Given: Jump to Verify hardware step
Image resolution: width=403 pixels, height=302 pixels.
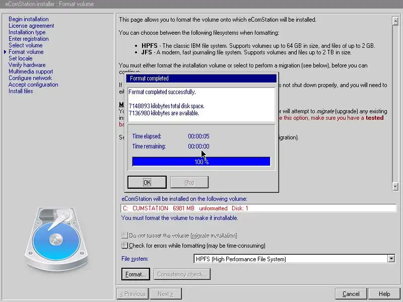Looking at the screenshot, I should pos(27,65).
